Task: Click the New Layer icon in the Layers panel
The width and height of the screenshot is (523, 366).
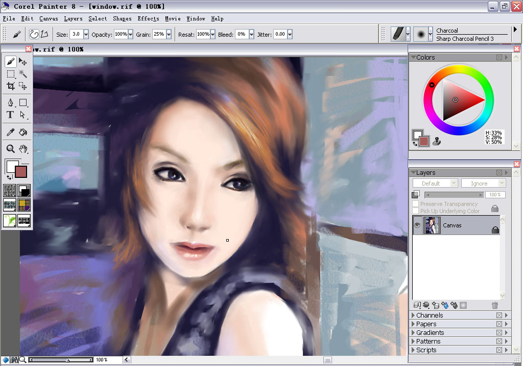Action: tap(436, 305)
